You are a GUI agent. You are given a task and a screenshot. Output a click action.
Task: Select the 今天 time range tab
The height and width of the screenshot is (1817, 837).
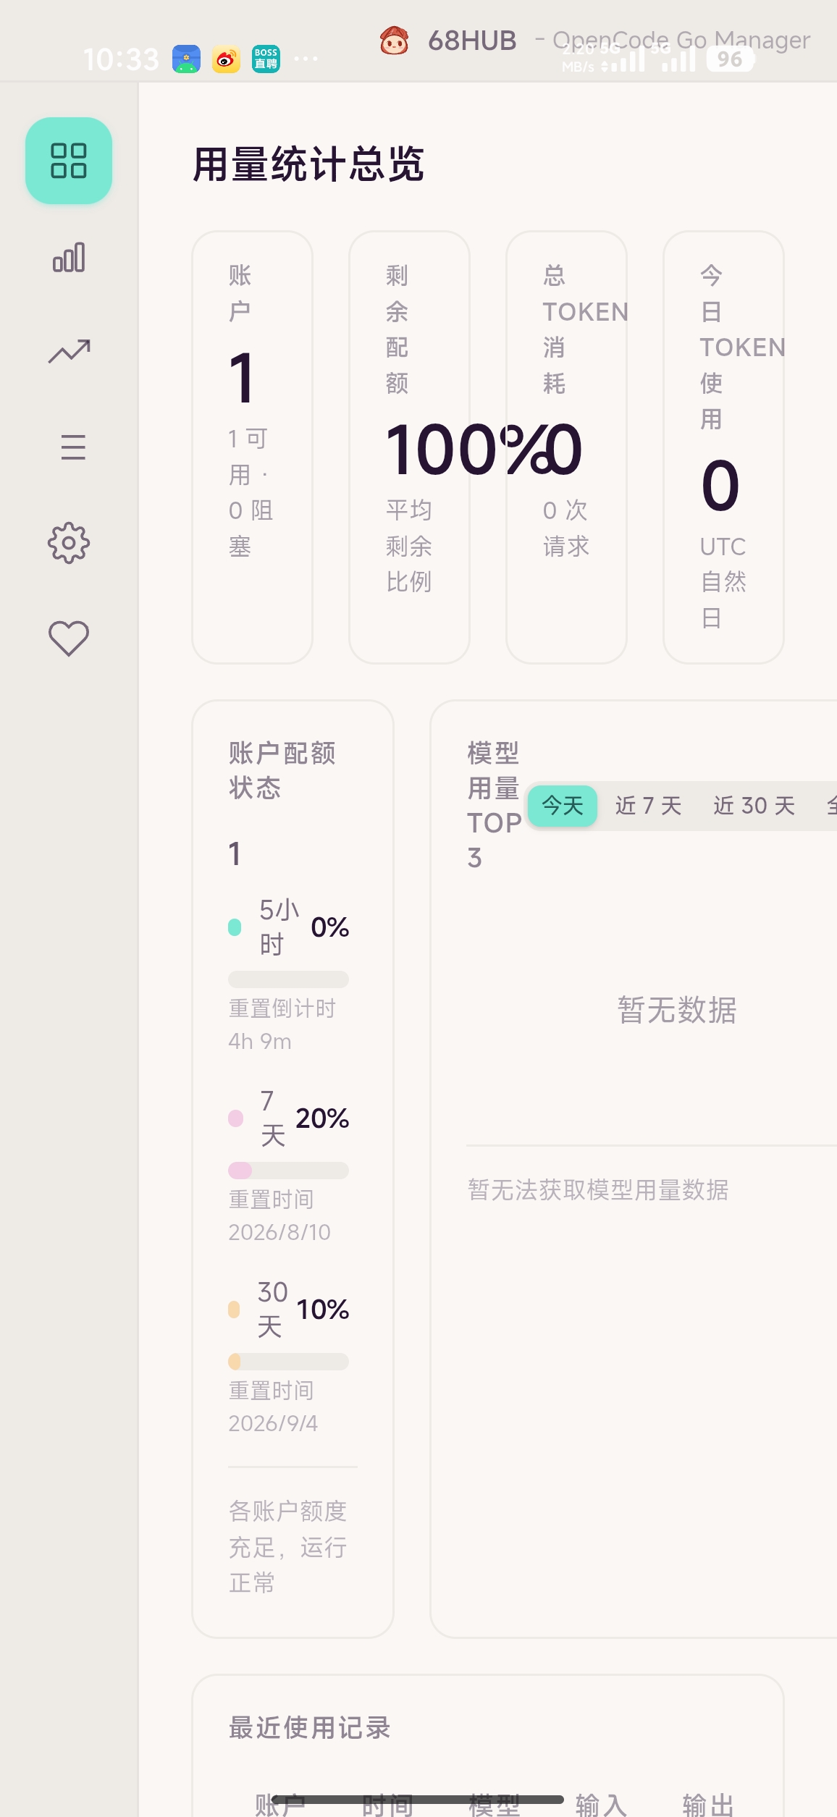[563, 806]
